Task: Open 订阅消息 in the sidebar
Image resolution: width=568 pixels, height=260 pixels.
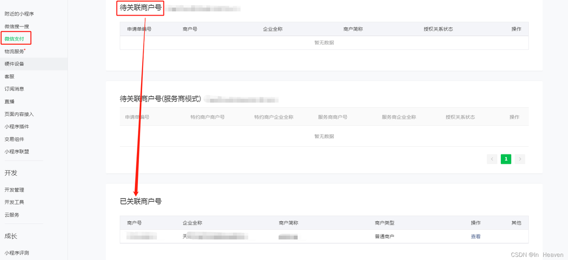Action: [x=14, y=89]
